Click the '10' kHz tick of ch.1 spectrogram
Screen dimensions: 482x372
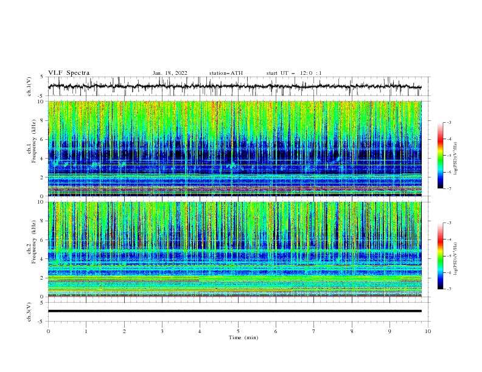(42, 102)
